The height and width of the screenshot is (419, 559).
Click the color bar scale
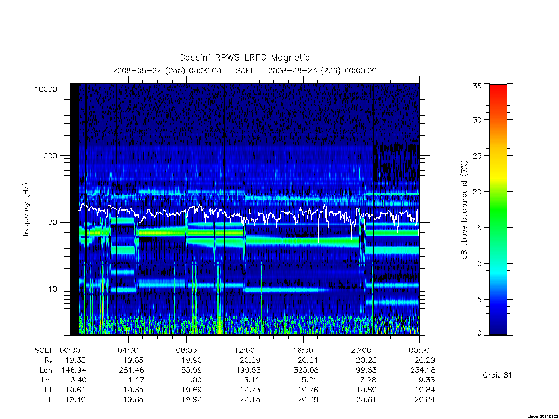[498, 209]
